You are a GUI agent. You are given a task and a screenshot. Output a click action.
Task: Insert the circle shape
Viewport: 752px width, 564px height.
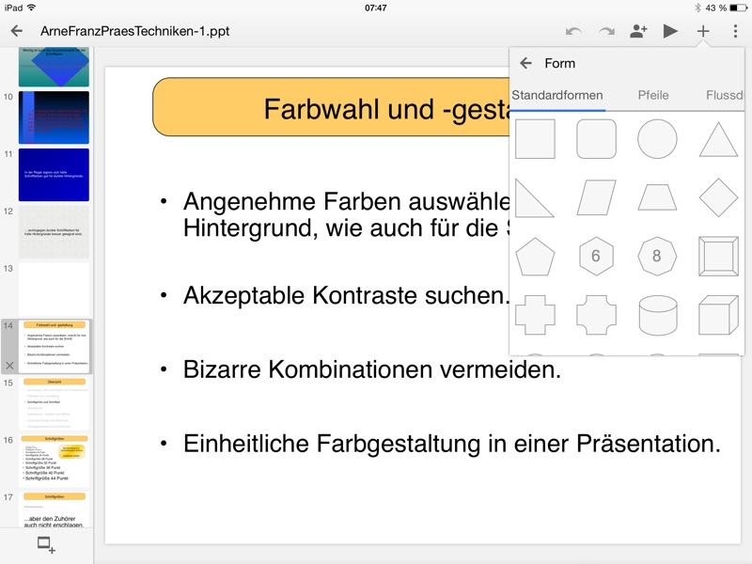[x=657, y=139]
